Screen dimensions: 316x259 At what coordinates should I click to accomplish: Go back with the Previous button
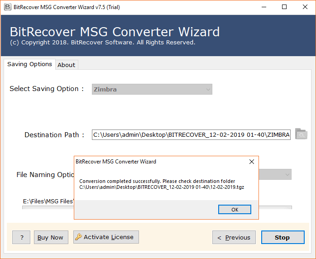(234, 237)
